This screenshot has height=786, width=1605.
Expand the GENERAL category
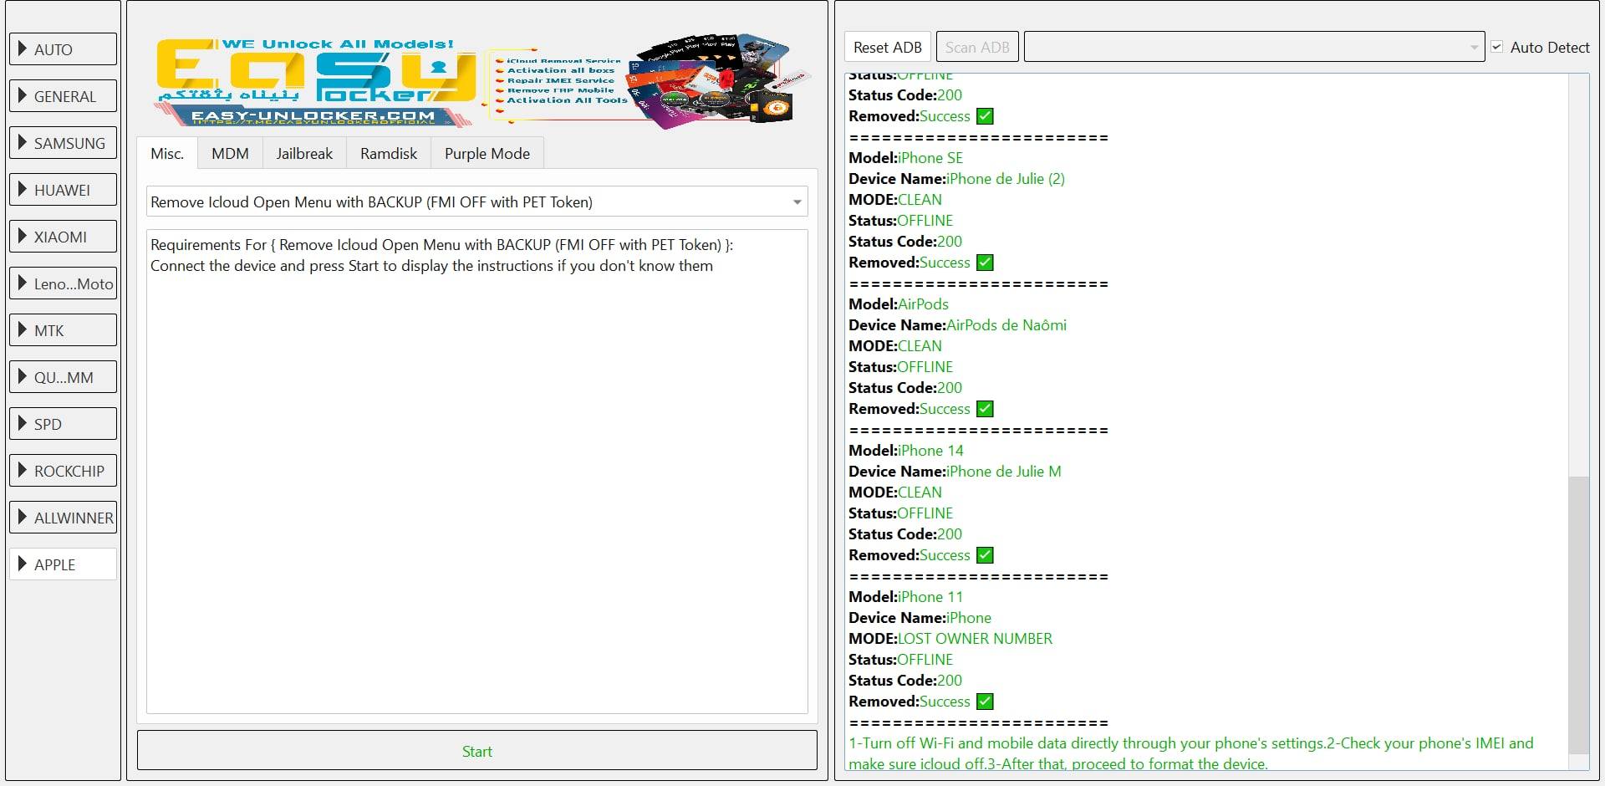tap(63, 96)
